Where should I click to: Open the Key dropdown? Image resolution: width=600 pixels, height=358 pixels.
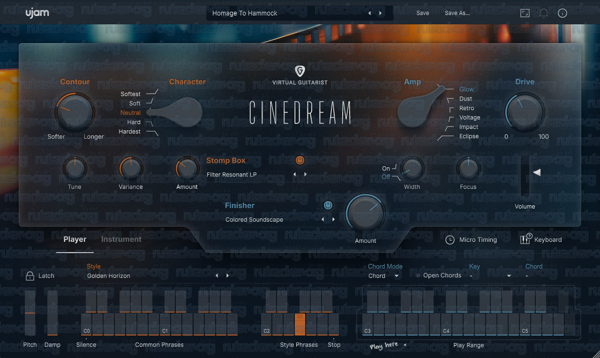[490, 276]
